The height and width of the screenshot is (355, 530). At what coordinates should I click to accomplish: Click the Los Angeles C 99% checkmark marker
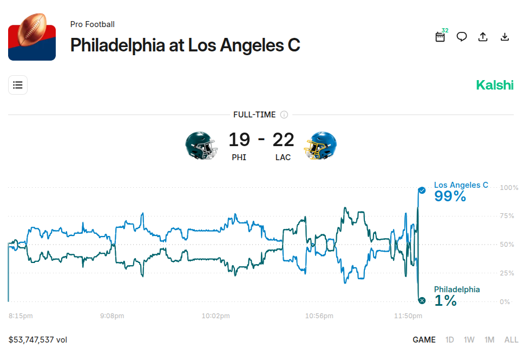(x=422, y=190)
